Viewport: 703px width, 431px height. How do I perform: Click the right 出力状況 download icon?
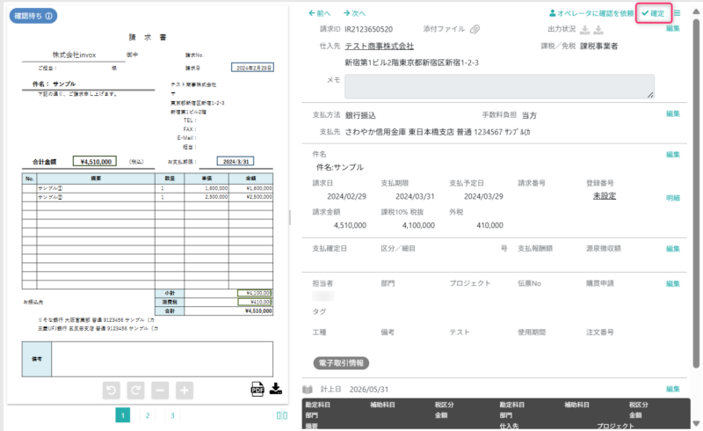coord(598,30)
